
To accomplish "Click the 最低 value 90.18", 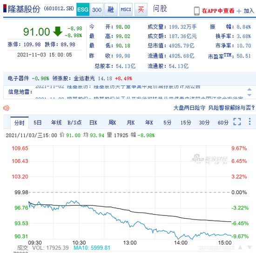I will pos(123,45).
